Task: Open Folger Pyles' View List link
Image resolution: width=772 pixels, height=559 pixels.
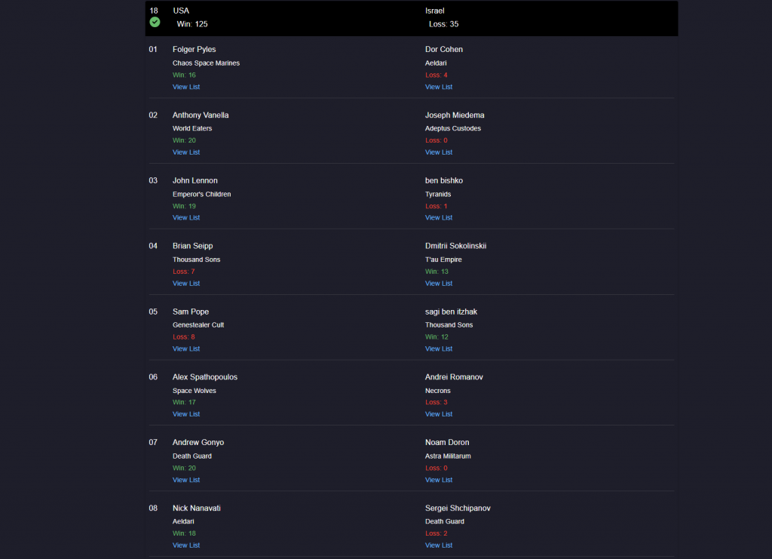Action: (186, 87)
